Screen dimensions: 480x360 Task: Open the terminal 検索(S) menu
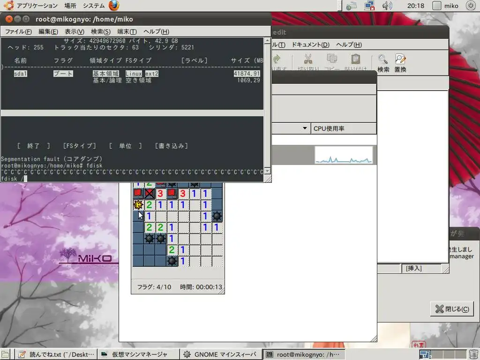tap(100, 31)
